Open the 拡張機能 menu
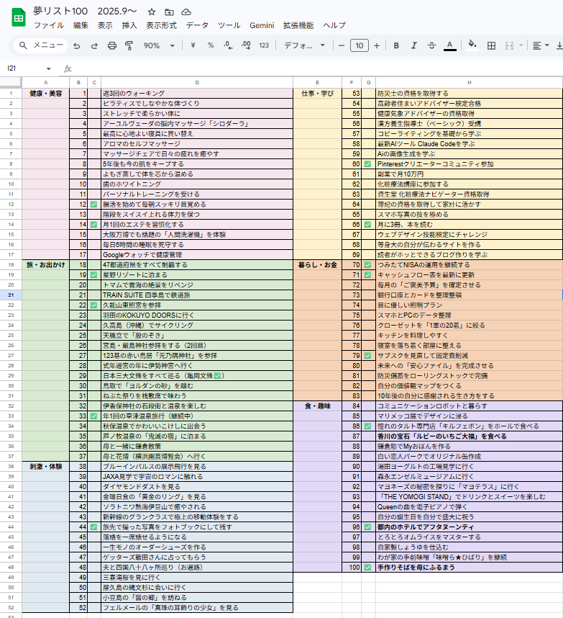 pyautogui.click(x=298, y=25)
